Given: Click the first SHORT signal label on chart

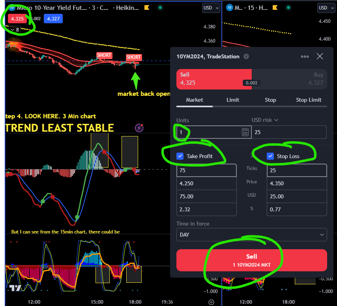Looking at the screenshot, I should [104, 55].
